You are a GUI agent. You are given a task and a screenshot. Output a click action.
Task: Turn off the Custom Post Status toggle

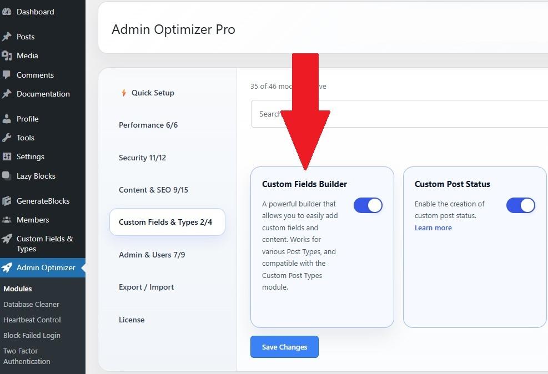(x=520, y=205)
